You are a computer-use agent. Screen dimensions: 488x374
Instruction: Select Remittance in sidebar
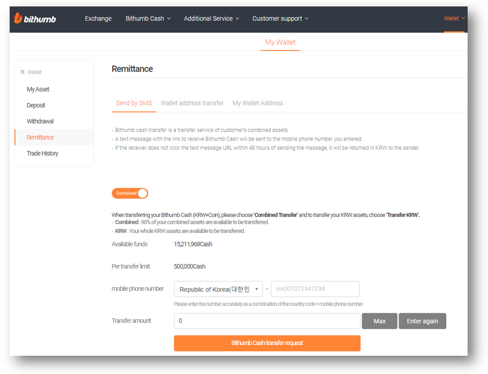pos(54,137)
